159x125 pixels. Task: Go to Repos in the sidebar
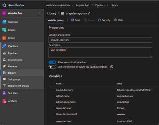click(11, 38)
